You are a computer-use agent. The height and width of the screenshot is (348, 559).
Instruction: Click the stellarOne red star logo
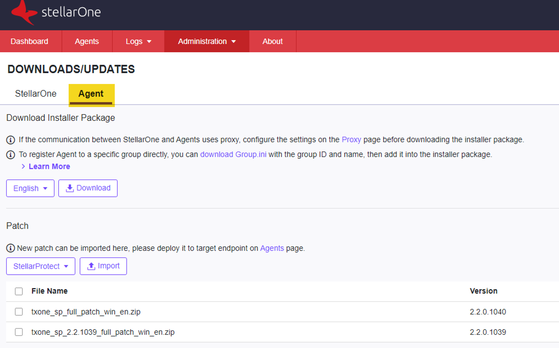click(x=24, y=13)
